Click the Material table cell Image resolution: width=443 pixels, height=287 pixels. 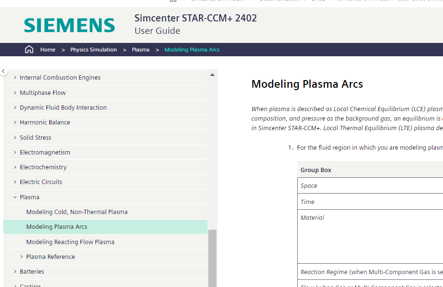point(370,236)
